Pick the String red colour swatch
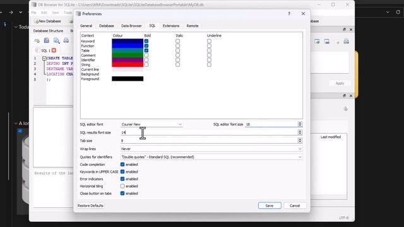404x227 pixels. point(128,64)
